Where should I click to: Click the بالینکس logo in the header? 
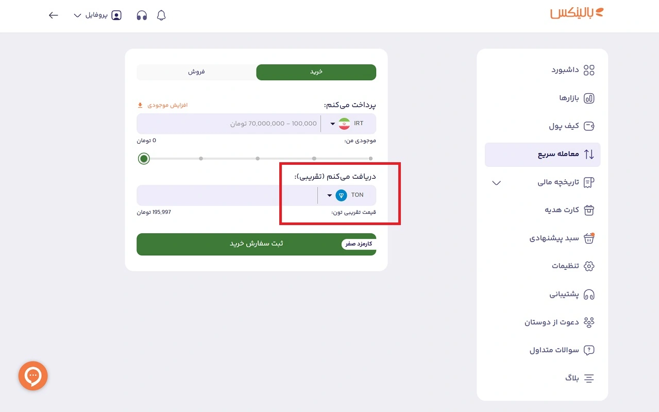tap(576, 13)
